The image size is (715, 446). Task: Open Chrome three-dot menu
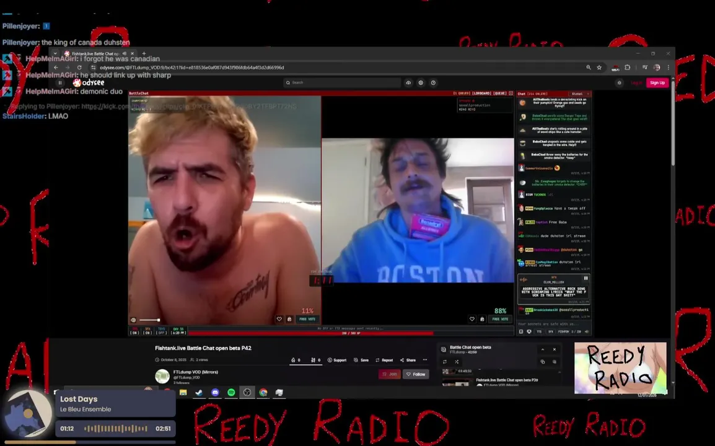(669, 68)
